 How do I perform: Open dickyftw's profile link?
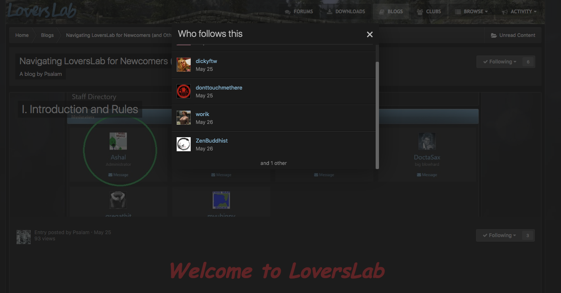pyautogui.click(x=206, y=61)
